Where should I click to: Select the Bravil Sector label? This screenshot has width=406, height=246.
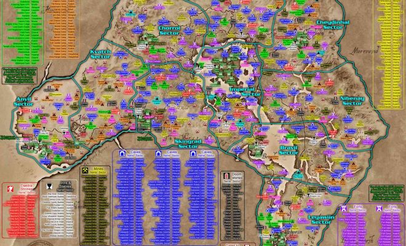[289, 150]
